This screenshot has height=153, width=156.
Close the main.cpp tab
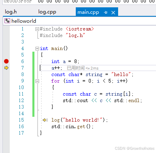tap(113, 13)
